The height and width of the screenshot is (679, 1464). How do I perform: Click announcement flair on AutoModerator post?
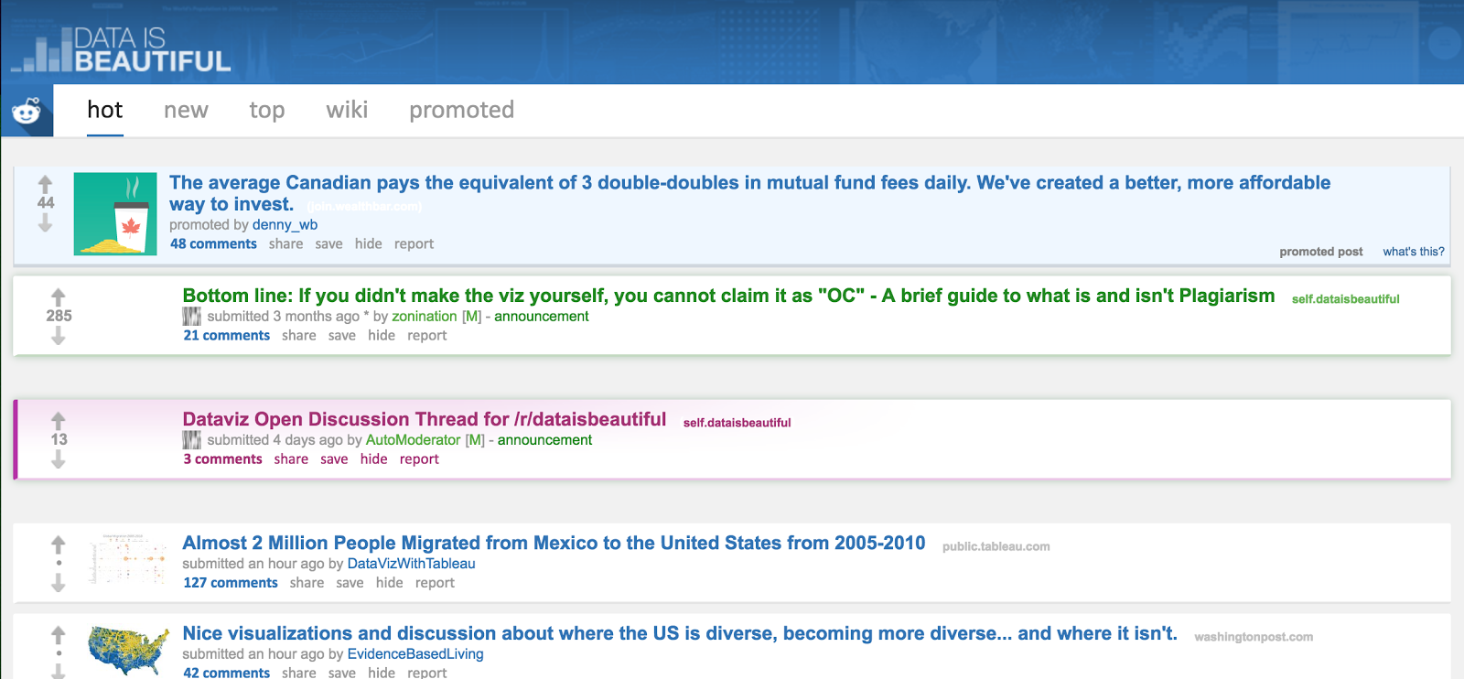coord(544,439)
